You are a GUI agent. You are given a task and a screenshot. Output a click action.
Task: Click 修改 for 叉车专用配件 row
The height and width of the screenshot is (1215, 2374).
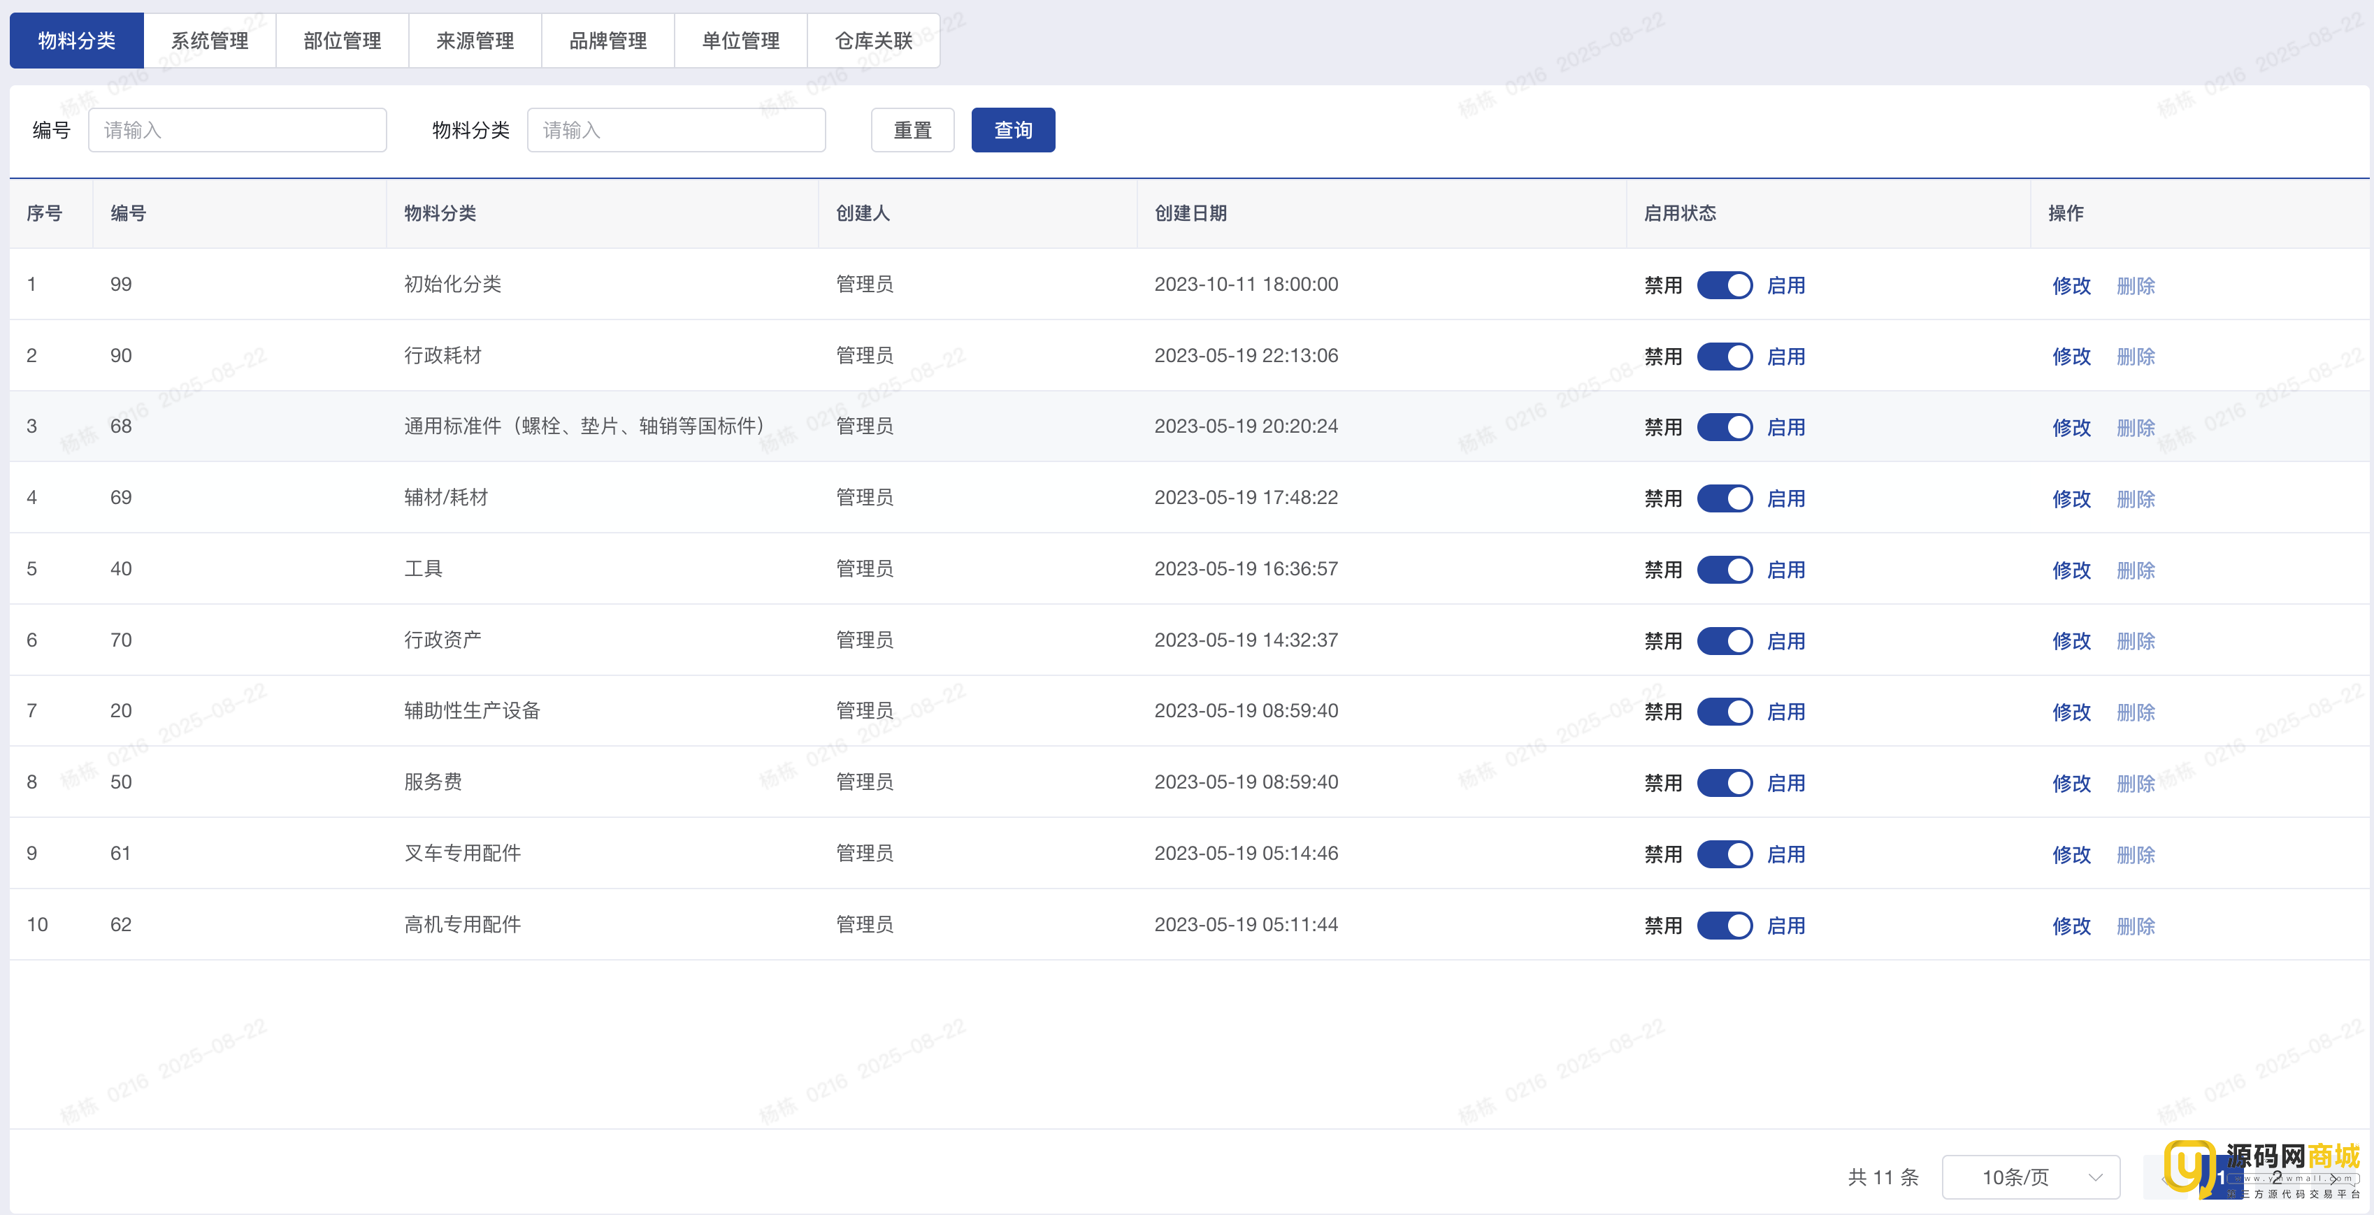pos(2071,854)
